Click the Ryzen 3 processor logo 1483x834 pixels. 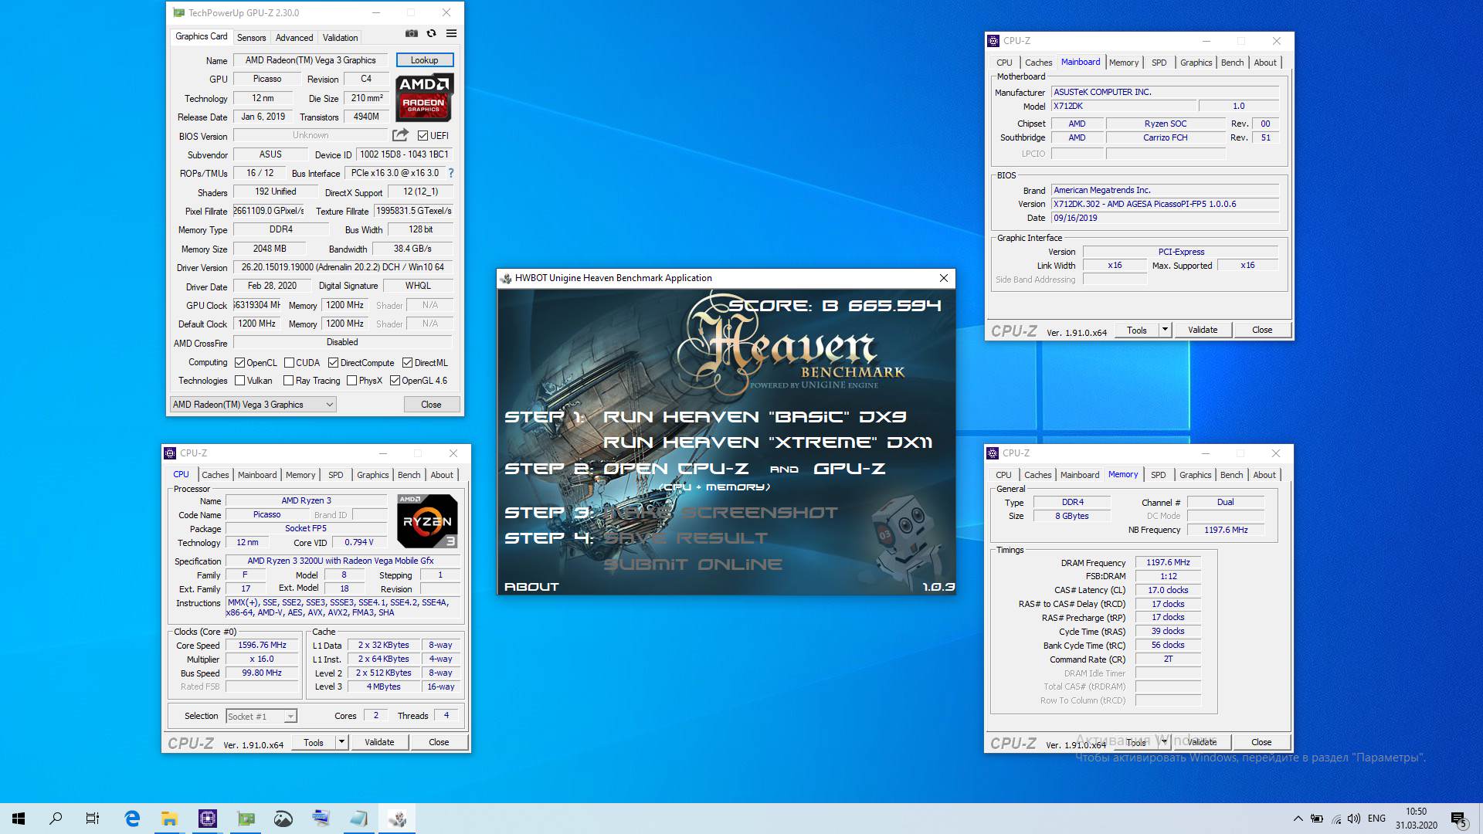point(427,521)
